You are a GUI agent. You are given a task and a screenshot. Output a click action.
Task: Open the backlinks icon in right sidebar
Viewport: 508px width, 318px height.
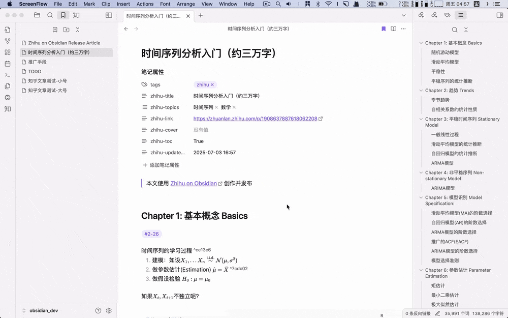[x=421, y=15]
